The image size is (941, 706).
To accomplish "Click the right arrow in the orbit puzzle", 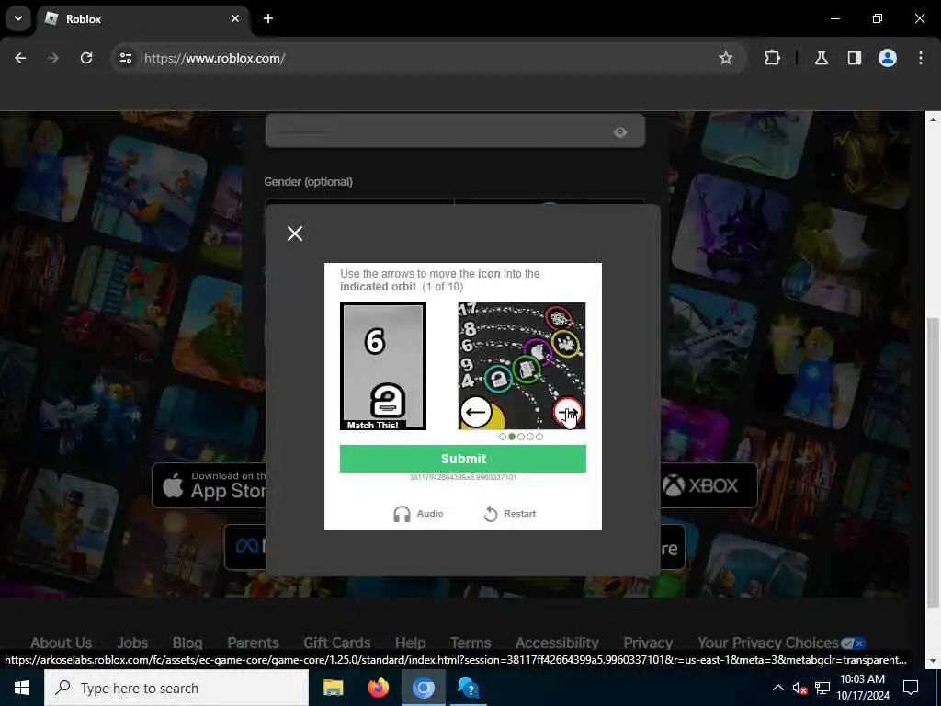I will [568, 413].
